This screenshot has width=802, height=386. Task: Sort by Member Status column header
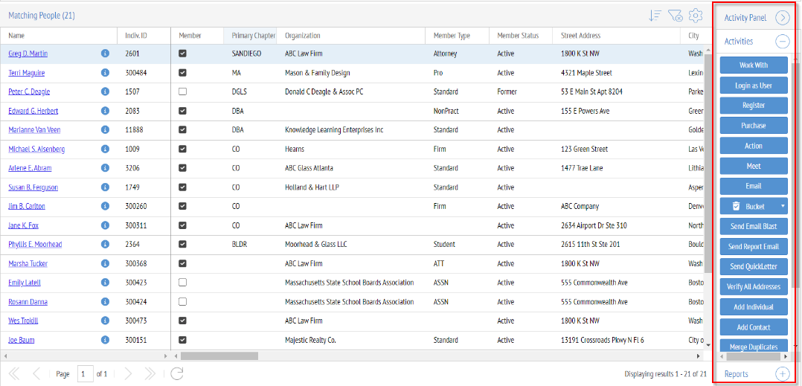521,36
